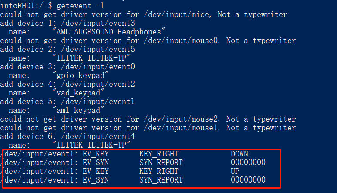Click the KEY_RIGHT DOWN event value
This screenshot has width=337, height=193.
point(239,154)
